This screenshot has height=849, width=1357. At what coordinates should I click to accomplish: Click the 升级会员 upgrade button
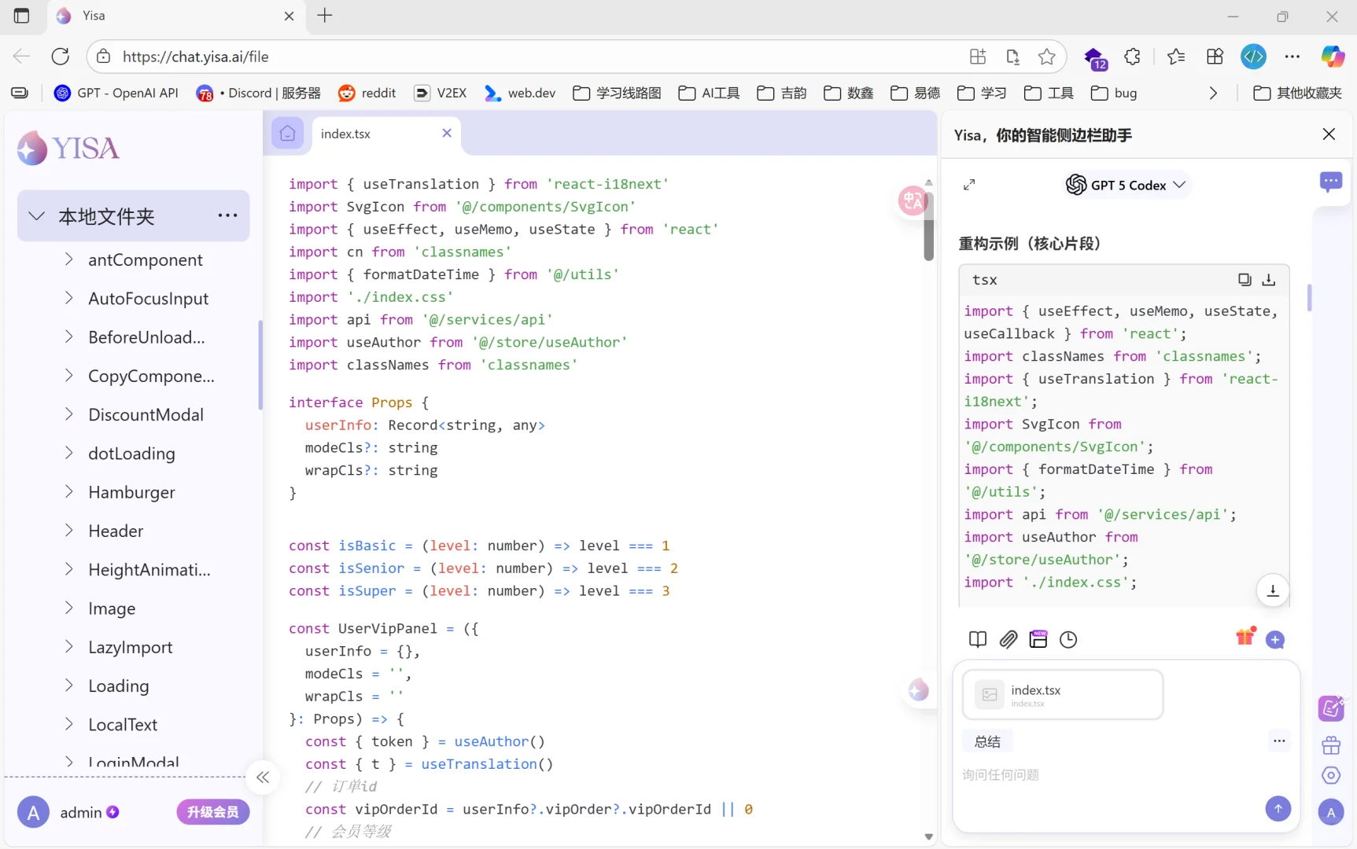pos(213,812)
